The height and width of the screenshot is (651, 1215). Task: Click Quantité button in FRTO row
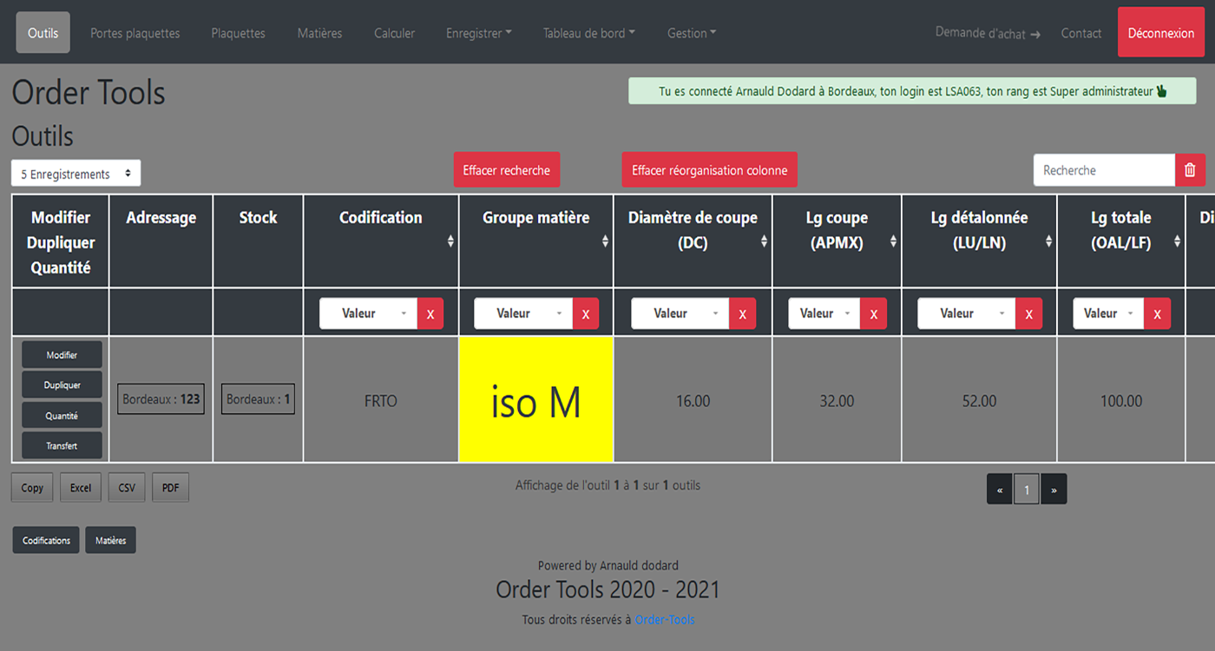[x=62, y=416]
